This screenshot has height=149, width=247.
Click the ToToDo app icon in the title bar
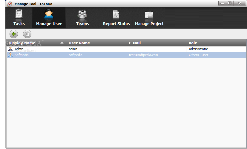[x=10, y=4]
